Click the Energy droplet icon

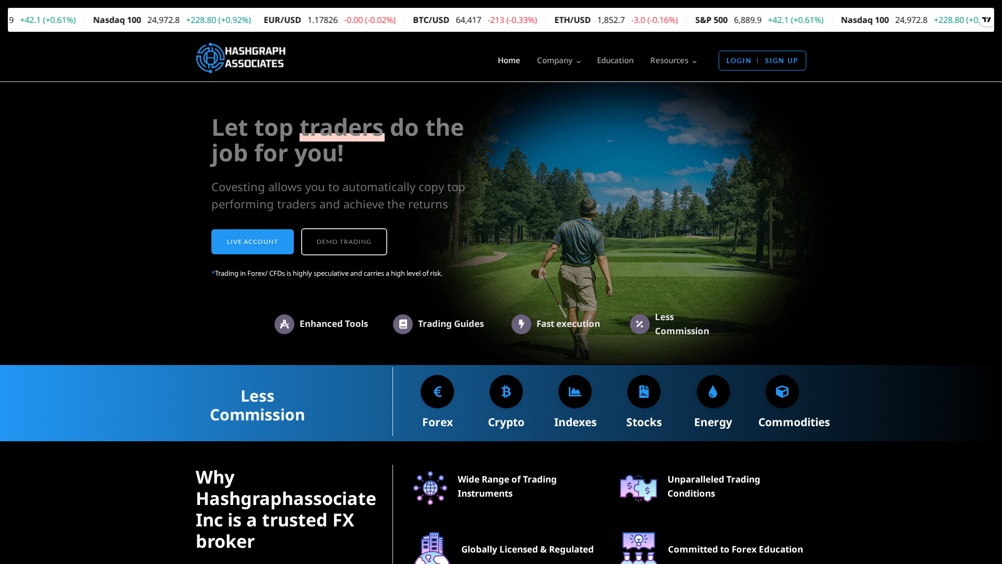(712, 391)
